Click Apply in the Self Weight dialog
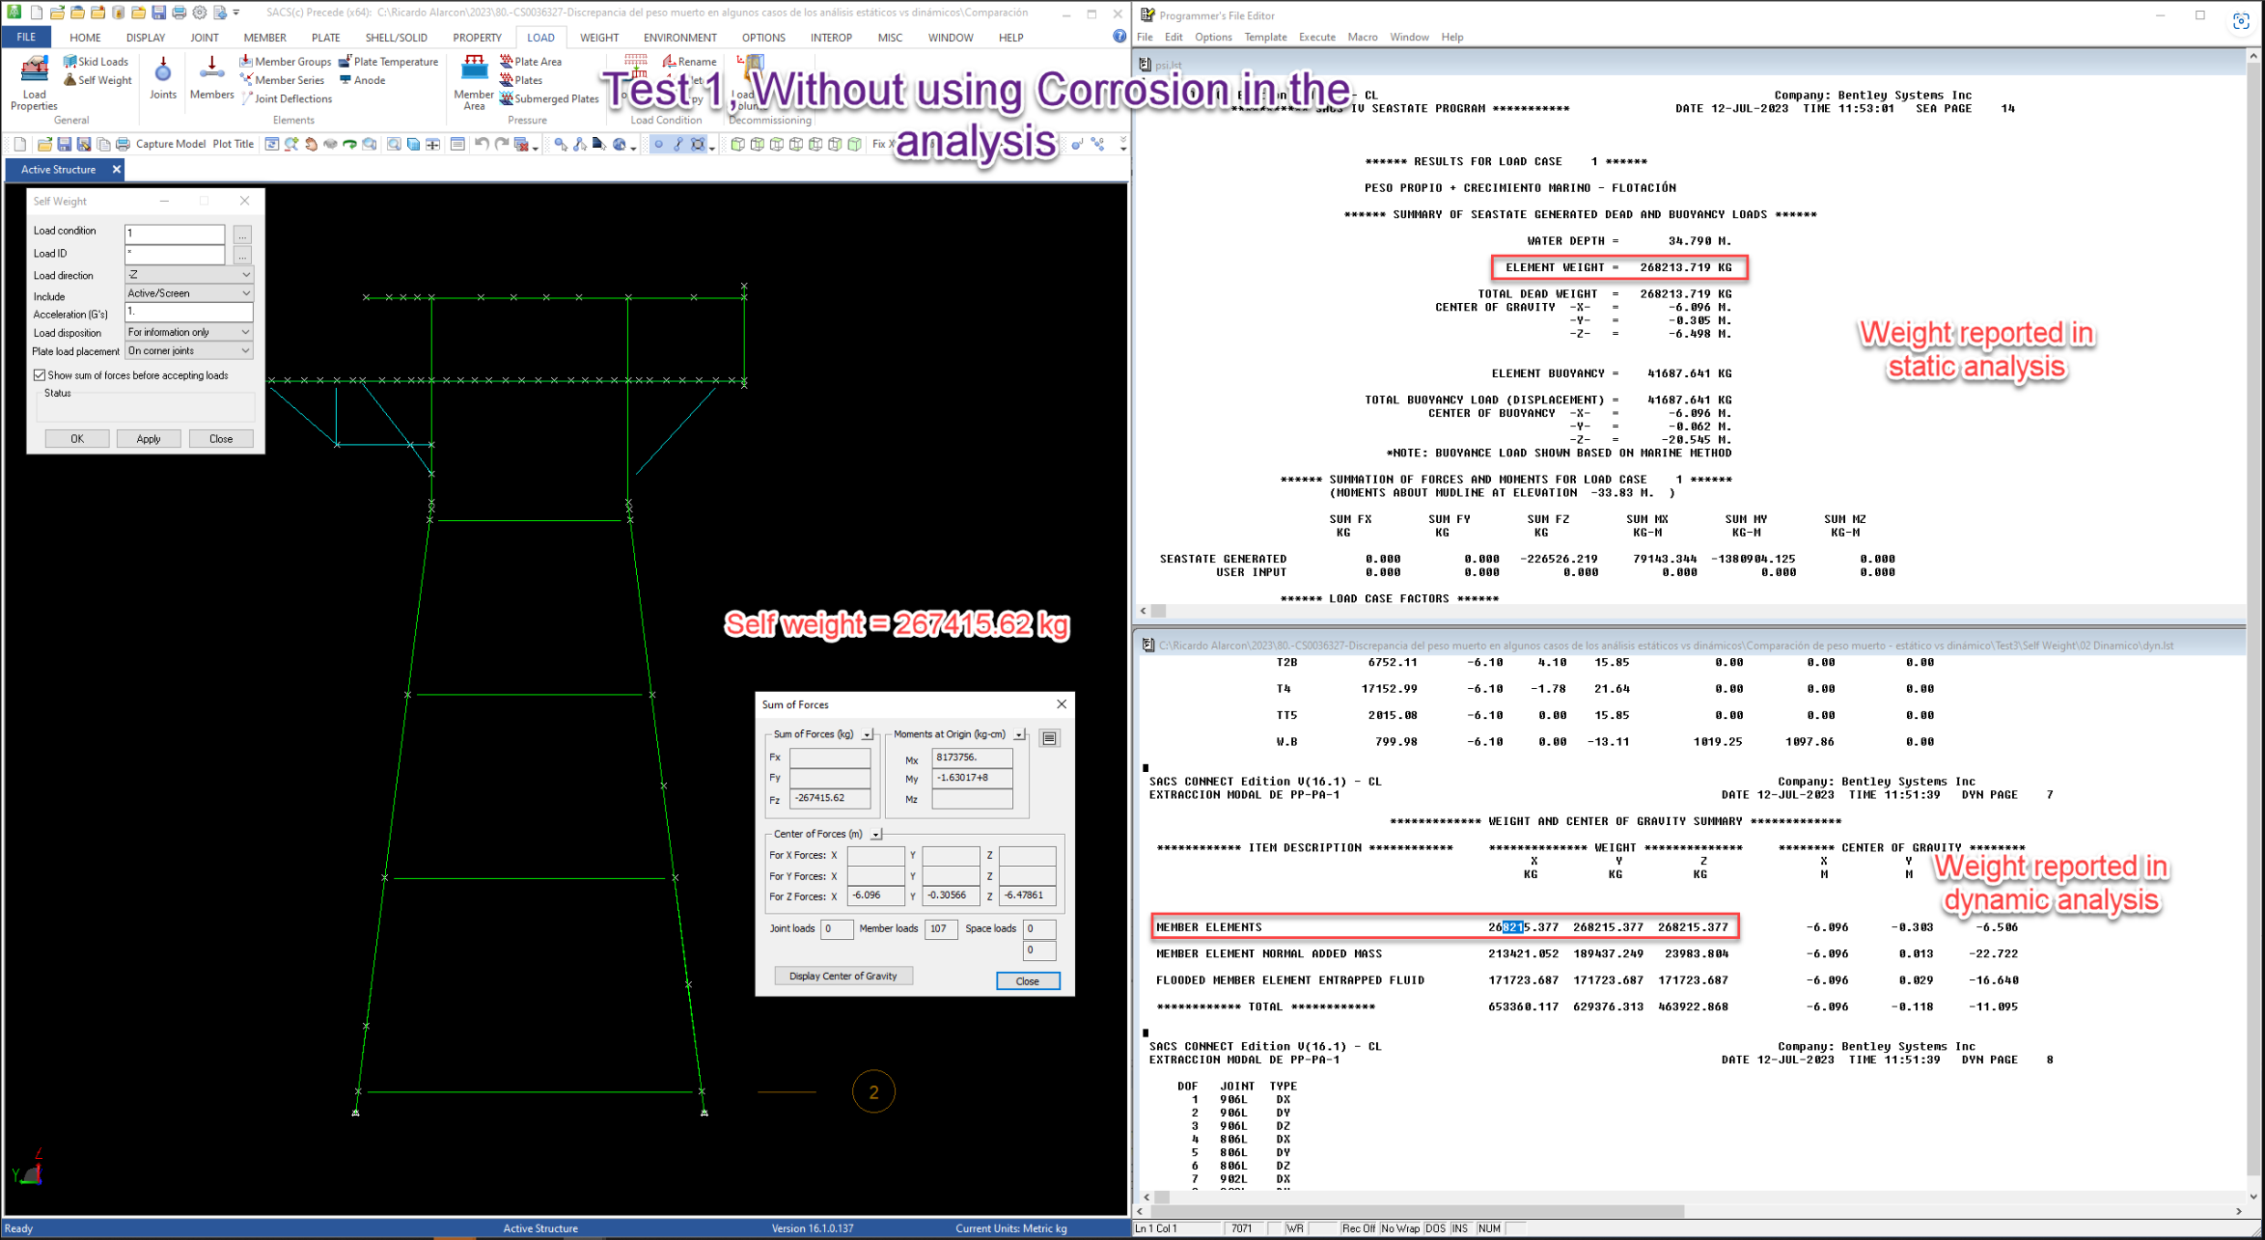 (x=148, y=438)
